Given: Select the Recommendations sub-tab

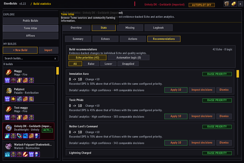Looking at the screenshot, I should pos(164,39).
